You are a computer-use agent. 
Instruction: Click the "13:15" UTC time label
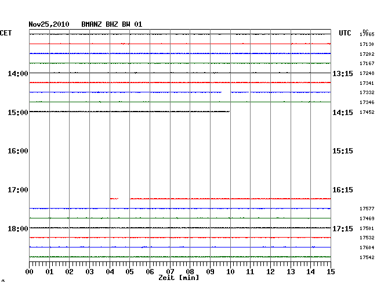click(343, 73)
